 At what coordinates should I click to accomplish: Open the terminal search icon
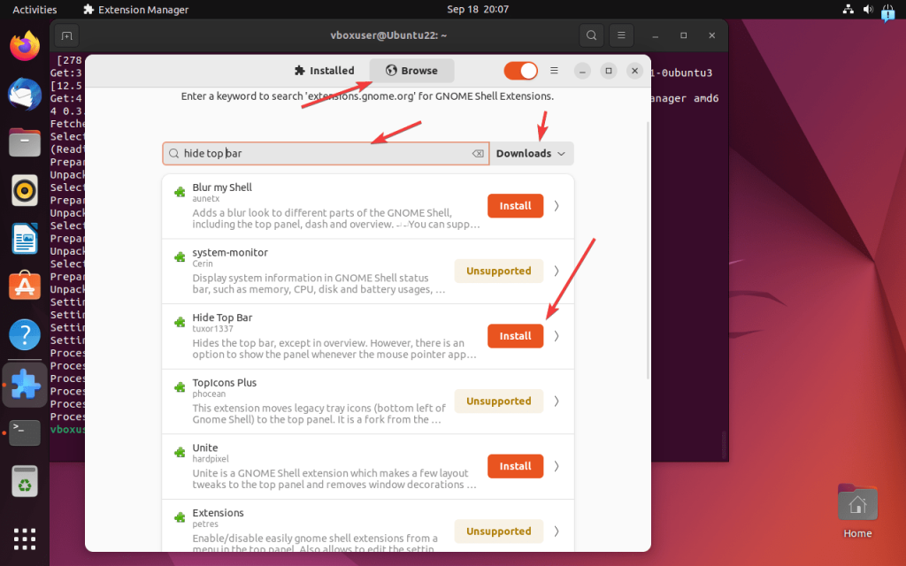(591, 36)
